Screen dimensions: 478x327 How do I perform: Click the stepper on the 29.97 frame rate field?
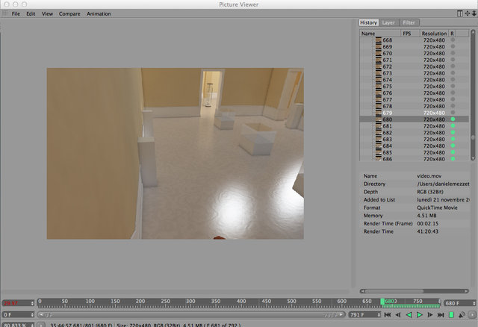(x=32, y=303)
